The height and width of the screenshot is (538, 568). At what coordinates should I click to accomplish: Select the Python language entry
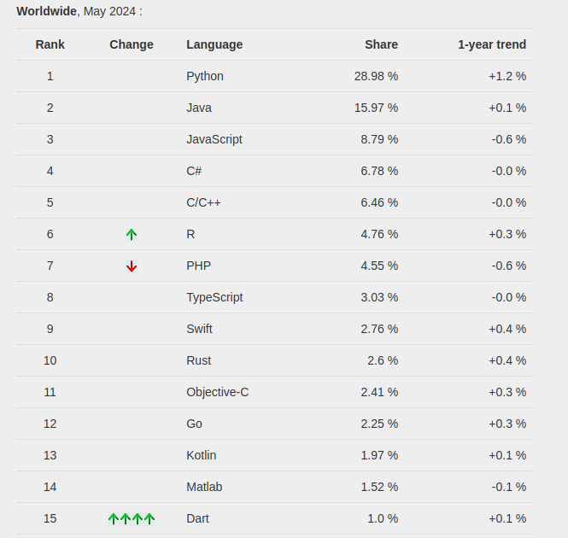tap(205, 76)
